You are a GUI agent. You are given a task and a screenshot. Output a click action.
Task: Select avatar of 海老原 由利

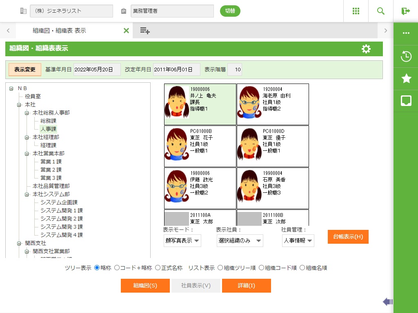click(249, 102)
